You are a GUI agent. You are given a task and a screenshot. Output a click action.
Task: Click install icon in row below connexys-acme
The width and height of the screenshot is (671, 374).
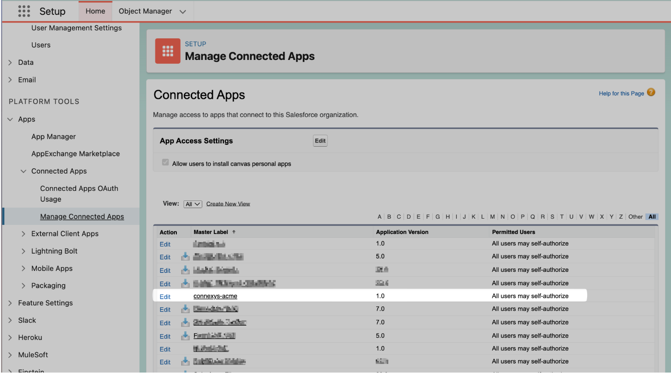185,309
